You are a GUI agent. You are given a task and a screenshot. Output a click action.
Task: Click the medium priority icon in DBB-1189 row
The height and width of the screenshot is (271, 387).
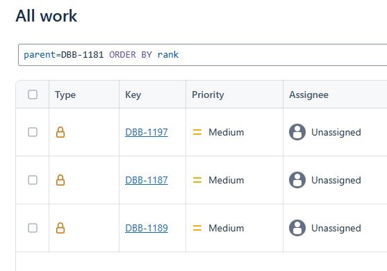pyautogui.click(x=197, y=228)
